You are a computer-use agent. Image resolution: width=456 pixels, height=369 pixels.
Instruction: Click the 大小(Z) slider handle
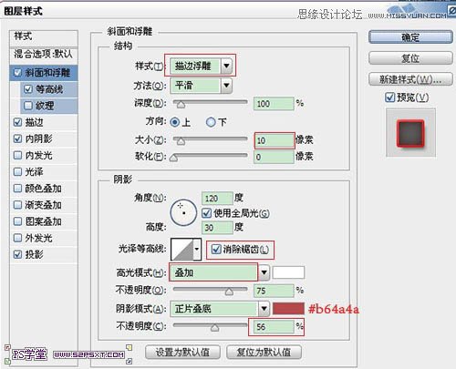click(x=181, y=141)
